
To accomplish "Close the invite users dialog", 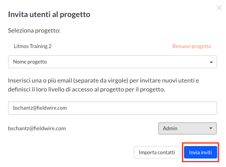I will pos(219,8).
